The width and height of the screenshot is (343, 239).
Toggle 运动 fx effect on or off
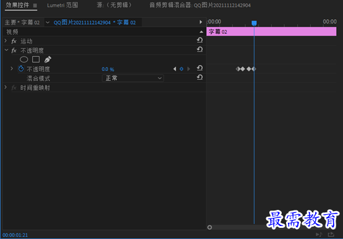coord(14,41)
